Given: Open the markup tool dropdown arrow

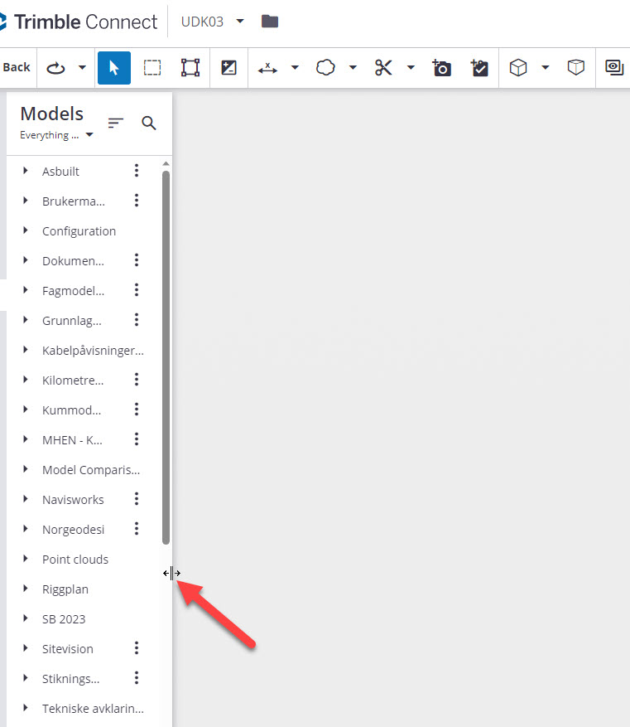Looking at the screenshot, I should coord(353,68).
